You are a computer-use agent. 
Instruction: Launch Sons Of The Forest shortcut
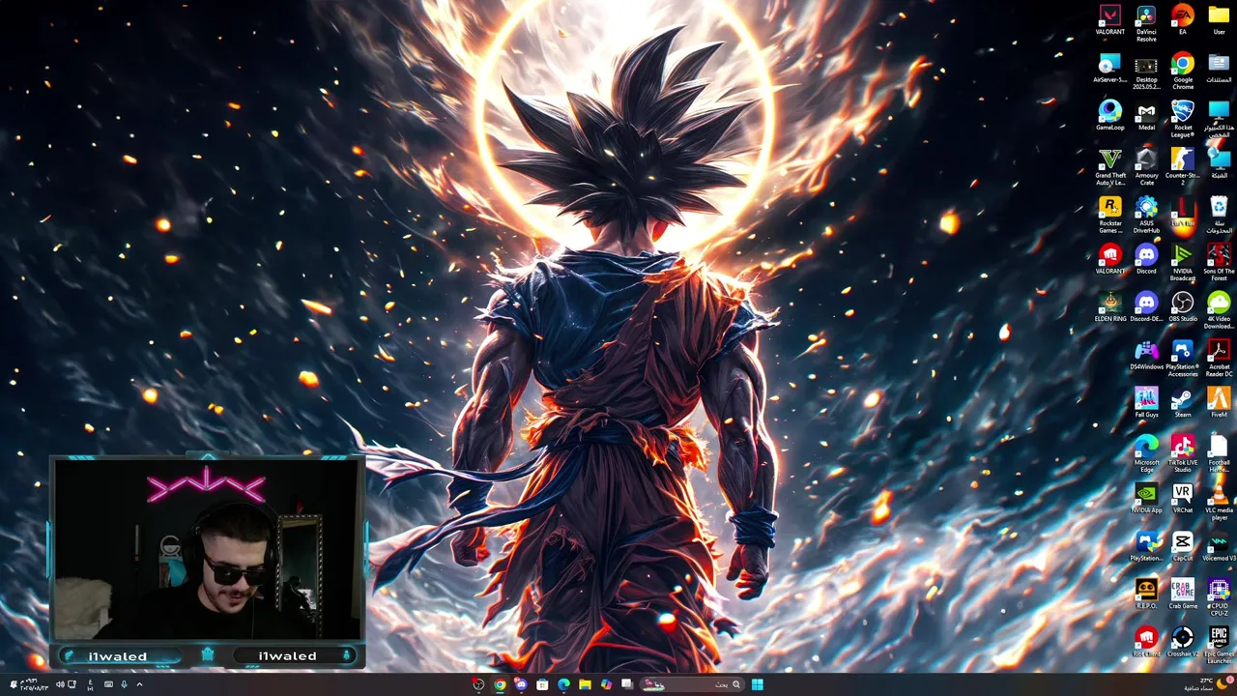(x=1219, y=263)
